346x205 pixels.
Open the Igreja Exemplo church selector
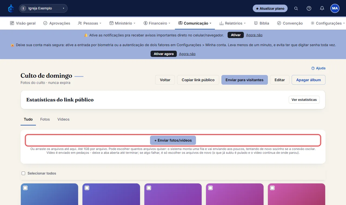(43, 8)
